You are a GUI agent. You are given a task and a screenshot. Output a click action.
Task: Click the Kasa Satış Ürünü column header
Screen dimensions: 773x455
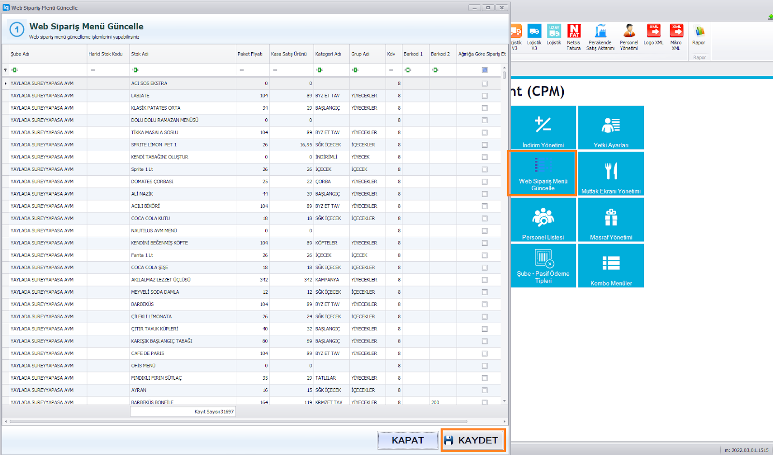point(291,54)
